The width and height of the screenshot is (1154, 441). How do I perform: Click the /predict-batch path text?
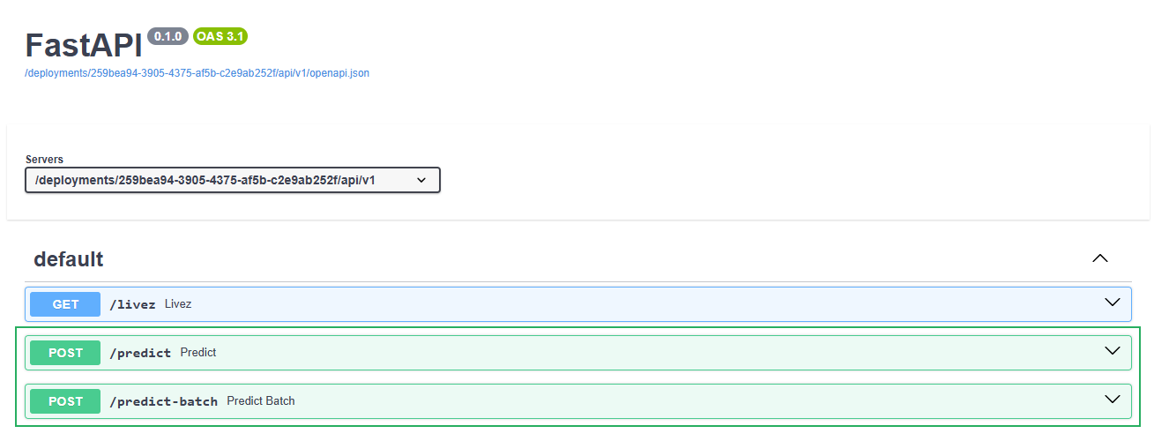[x=163, y=401]
